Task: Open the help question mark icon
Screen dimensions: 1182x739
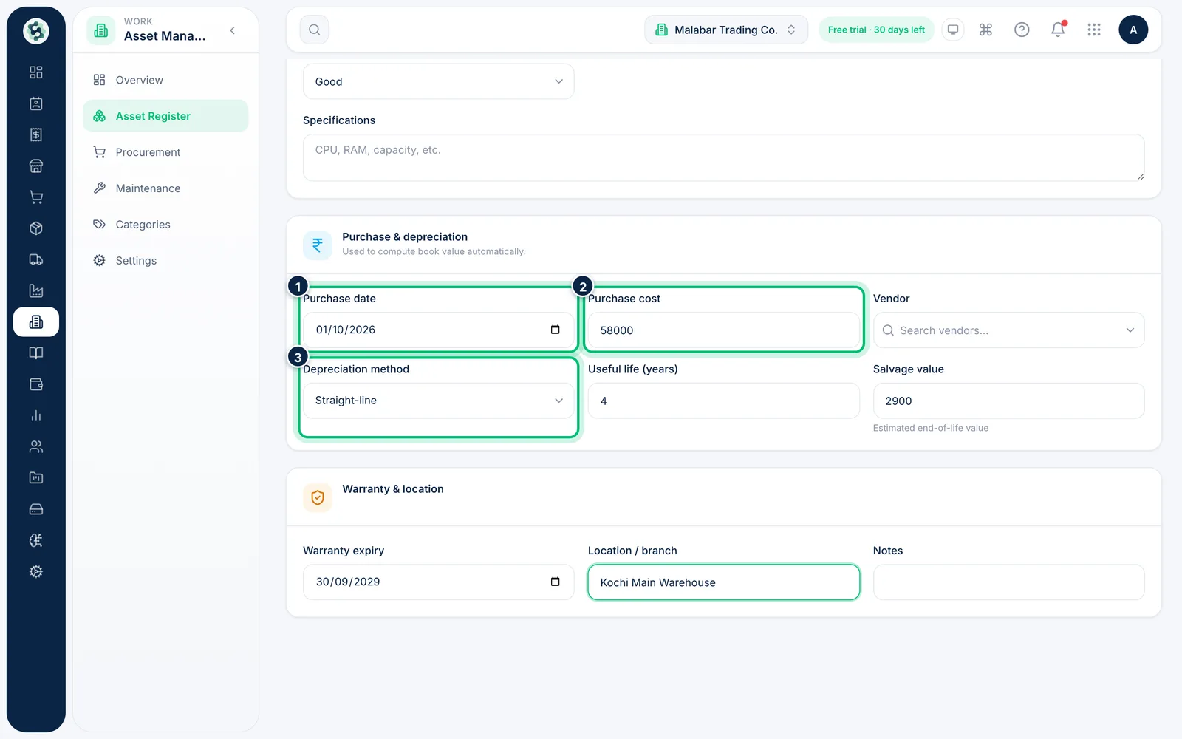Action: pyautogui.click(x=1022, y=30)
